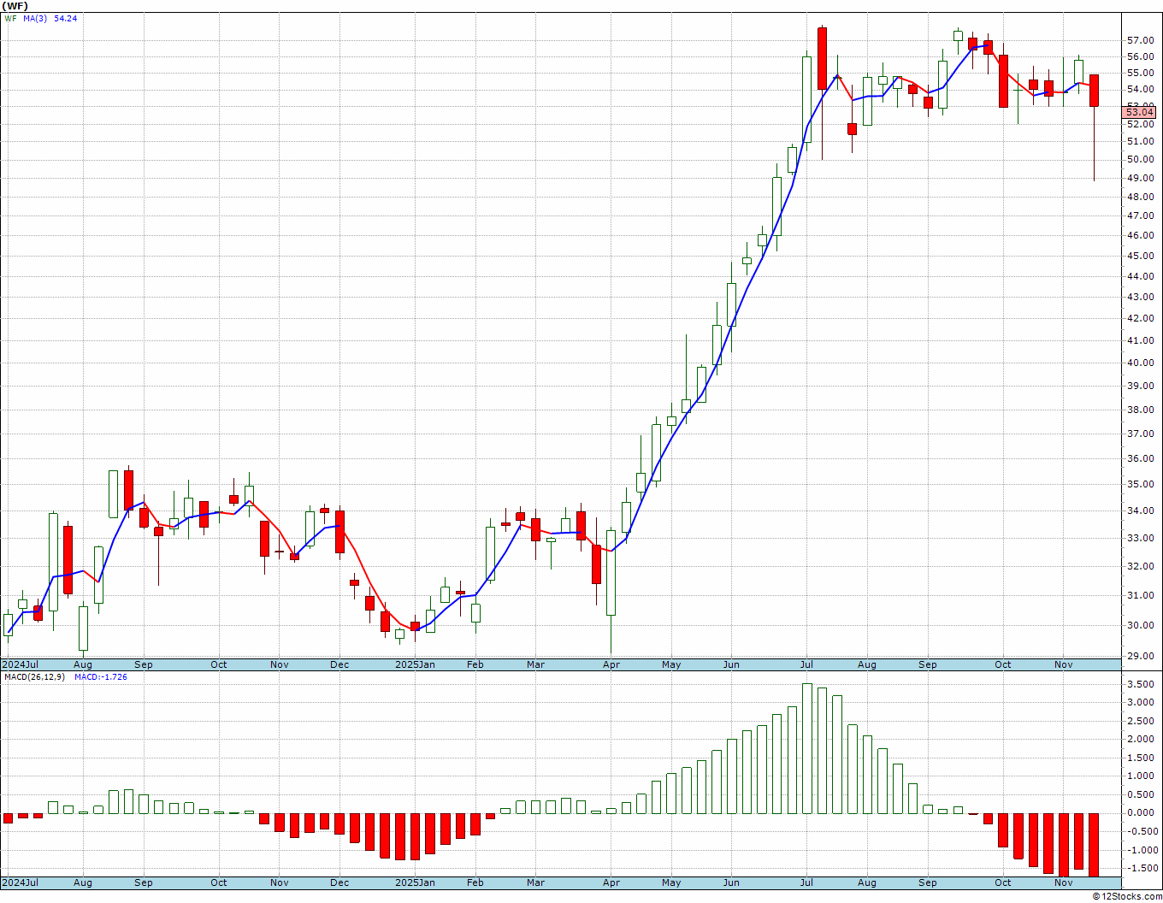Screen dimensions: 1163x903
Task: Click the 53.04 current price tag
Action: 1140,112
